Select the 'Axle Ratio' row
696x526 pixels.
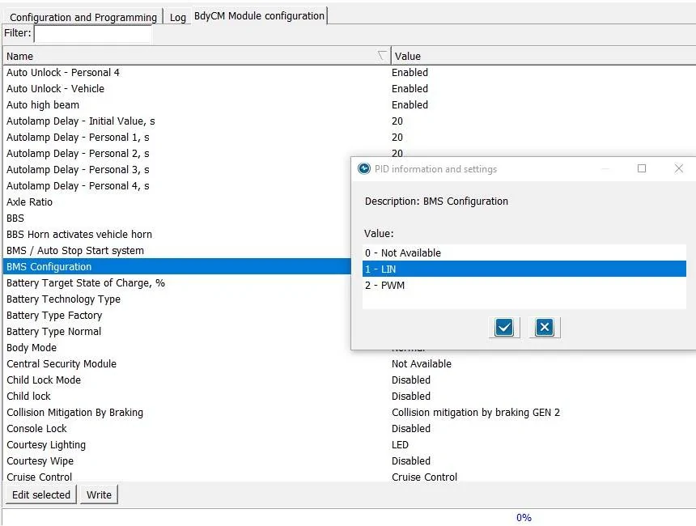pos(177,202)
